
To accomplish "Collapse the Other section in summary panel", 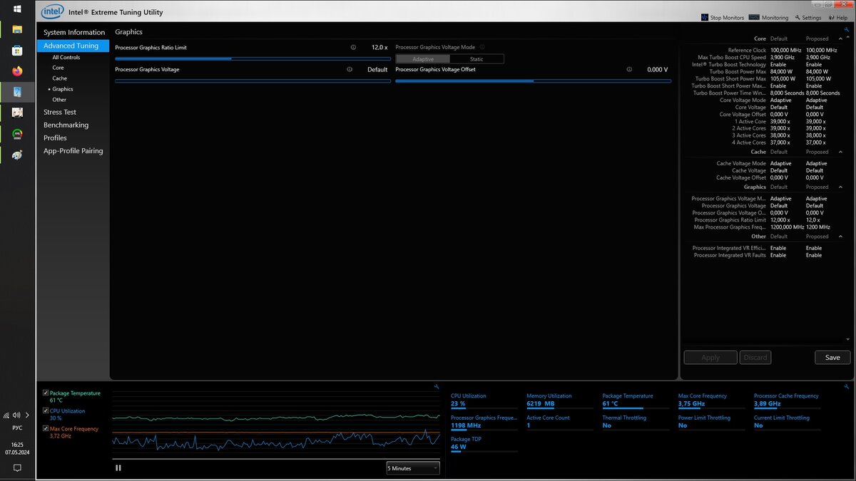I will (x=840, y=237).
